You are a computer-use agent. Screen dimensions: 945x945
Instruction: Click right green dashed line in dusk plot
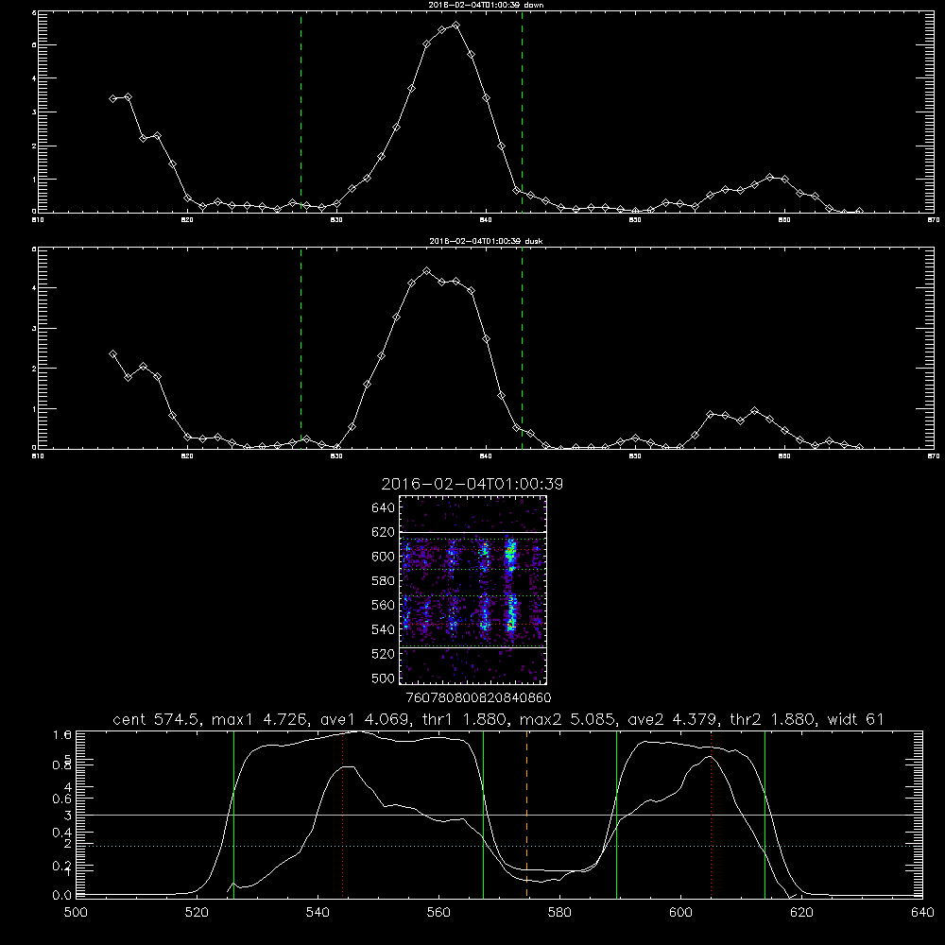point(522,349)
